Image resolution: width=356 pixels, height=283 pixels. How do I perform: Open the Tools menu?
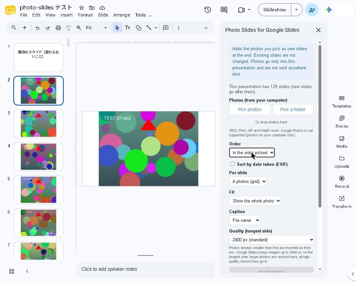pyautogui.click(x=140, y=15)
